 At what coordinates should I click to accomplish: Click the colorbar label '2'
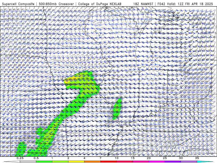tap(68, 158)
